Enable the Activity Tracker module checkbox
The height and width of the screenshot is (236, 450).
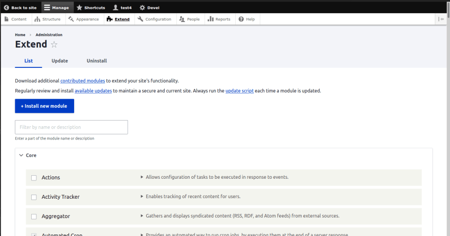click(x=34, y=197)
